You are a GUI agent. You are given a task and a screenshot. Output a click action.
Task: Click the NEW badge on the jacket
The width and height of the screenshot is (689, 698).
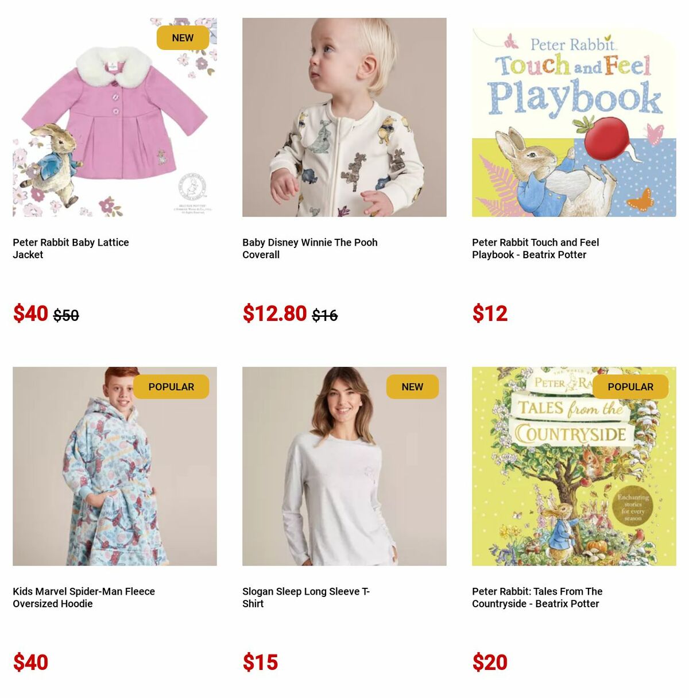coord(183,38)
